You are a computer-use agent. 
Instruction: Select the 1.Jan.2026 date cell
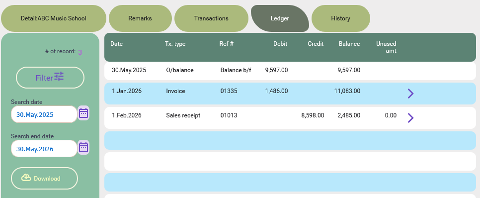coord(126,91)
